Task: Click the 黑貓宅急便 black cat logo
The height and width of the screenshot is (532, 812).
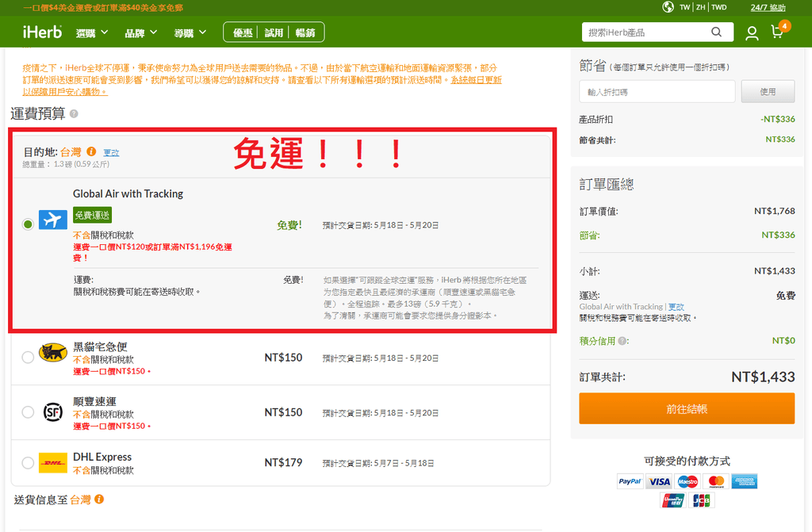Action: coord(53,353)
